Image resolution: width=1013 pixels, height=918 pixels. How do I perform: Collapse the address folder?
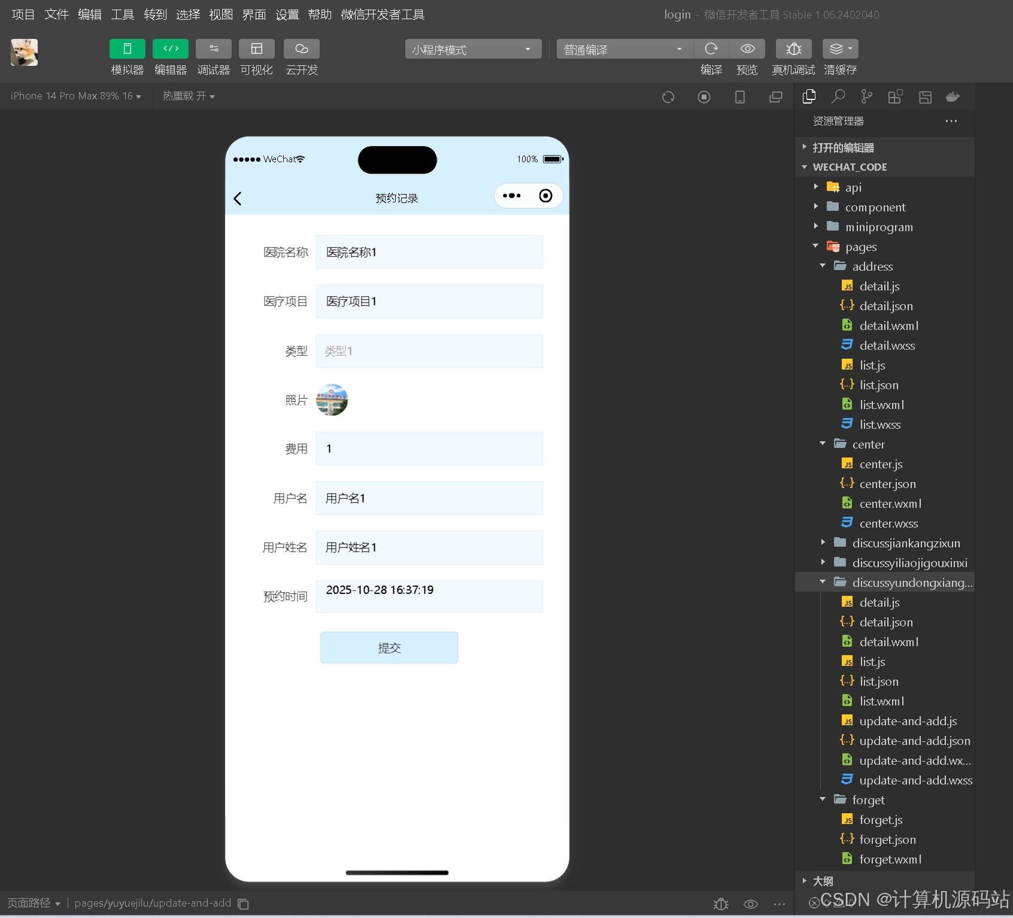pyautogui.click(x=885, y=266)
